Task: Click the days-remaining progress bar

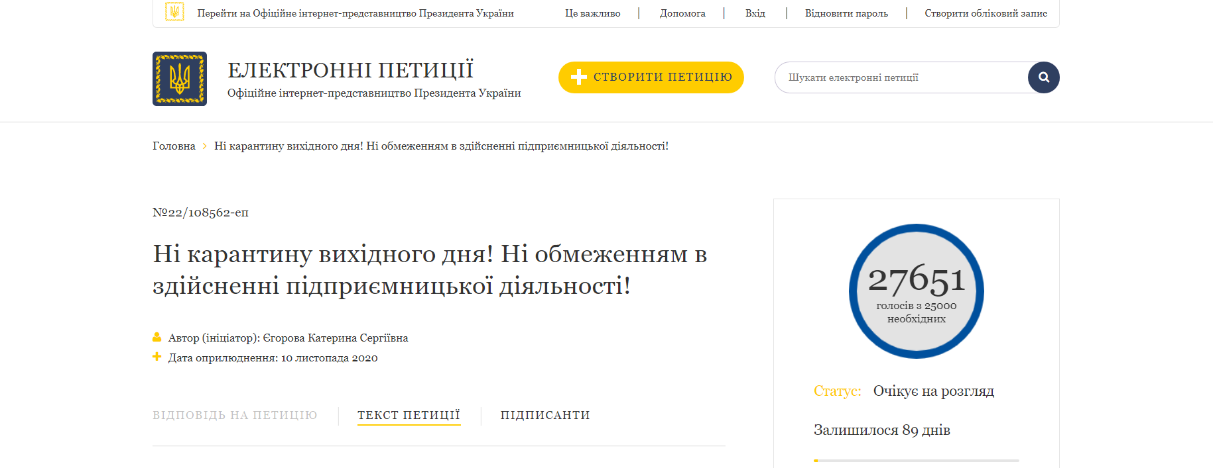Action: coord(916,460)
